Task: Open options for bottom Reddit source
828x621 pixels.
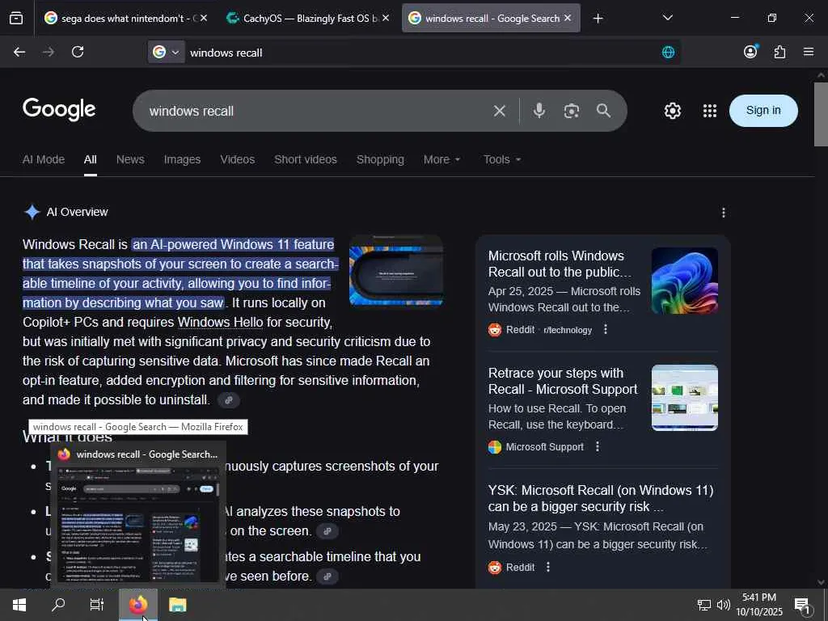Action: pos(548,567)
